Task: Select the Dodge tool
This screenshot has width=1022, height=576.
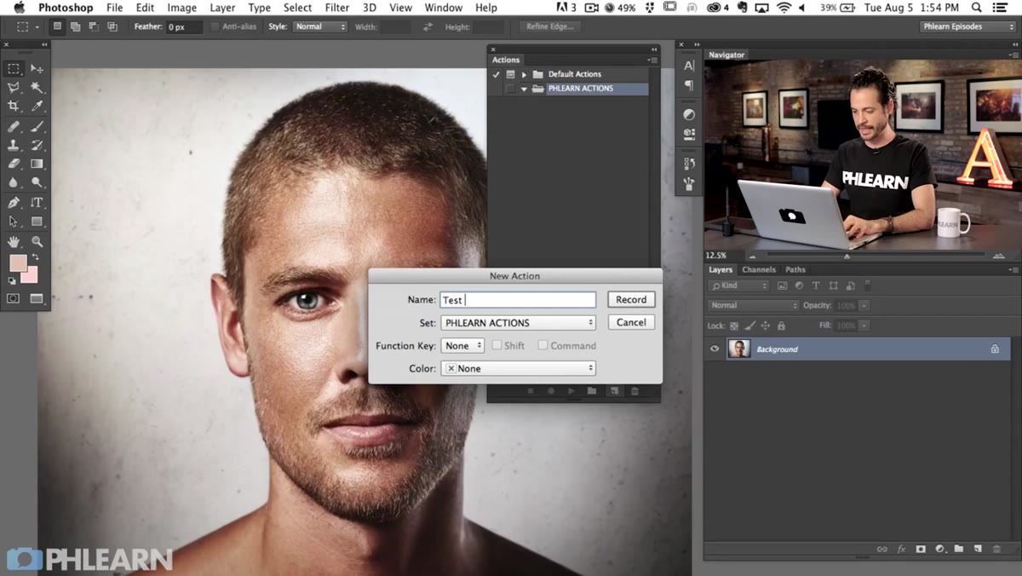Action: (37, 182)
